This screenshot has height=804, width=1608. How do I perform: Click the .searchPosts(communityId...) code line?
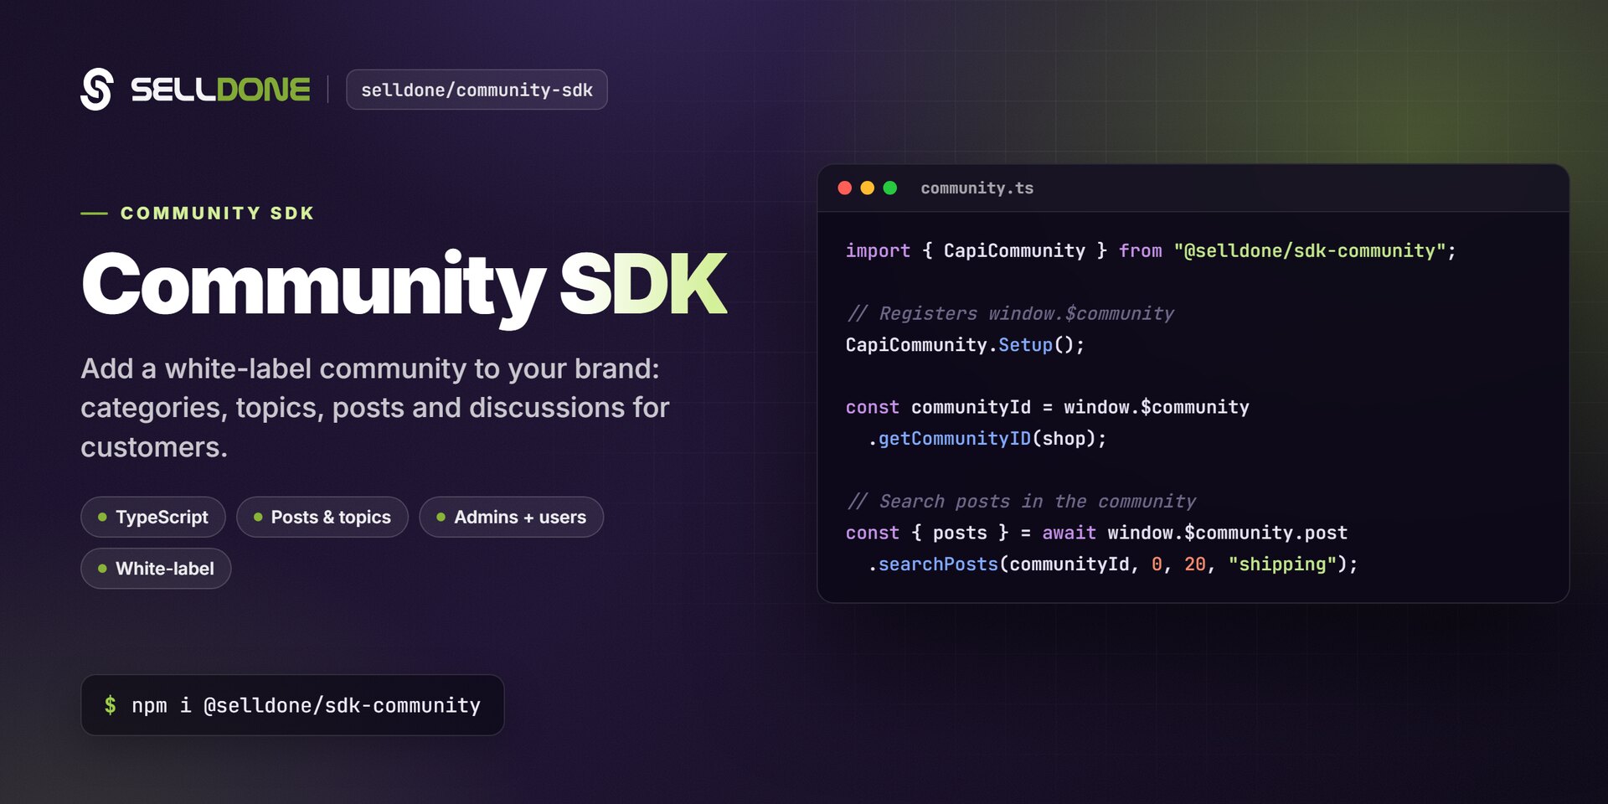point(1112,564)
